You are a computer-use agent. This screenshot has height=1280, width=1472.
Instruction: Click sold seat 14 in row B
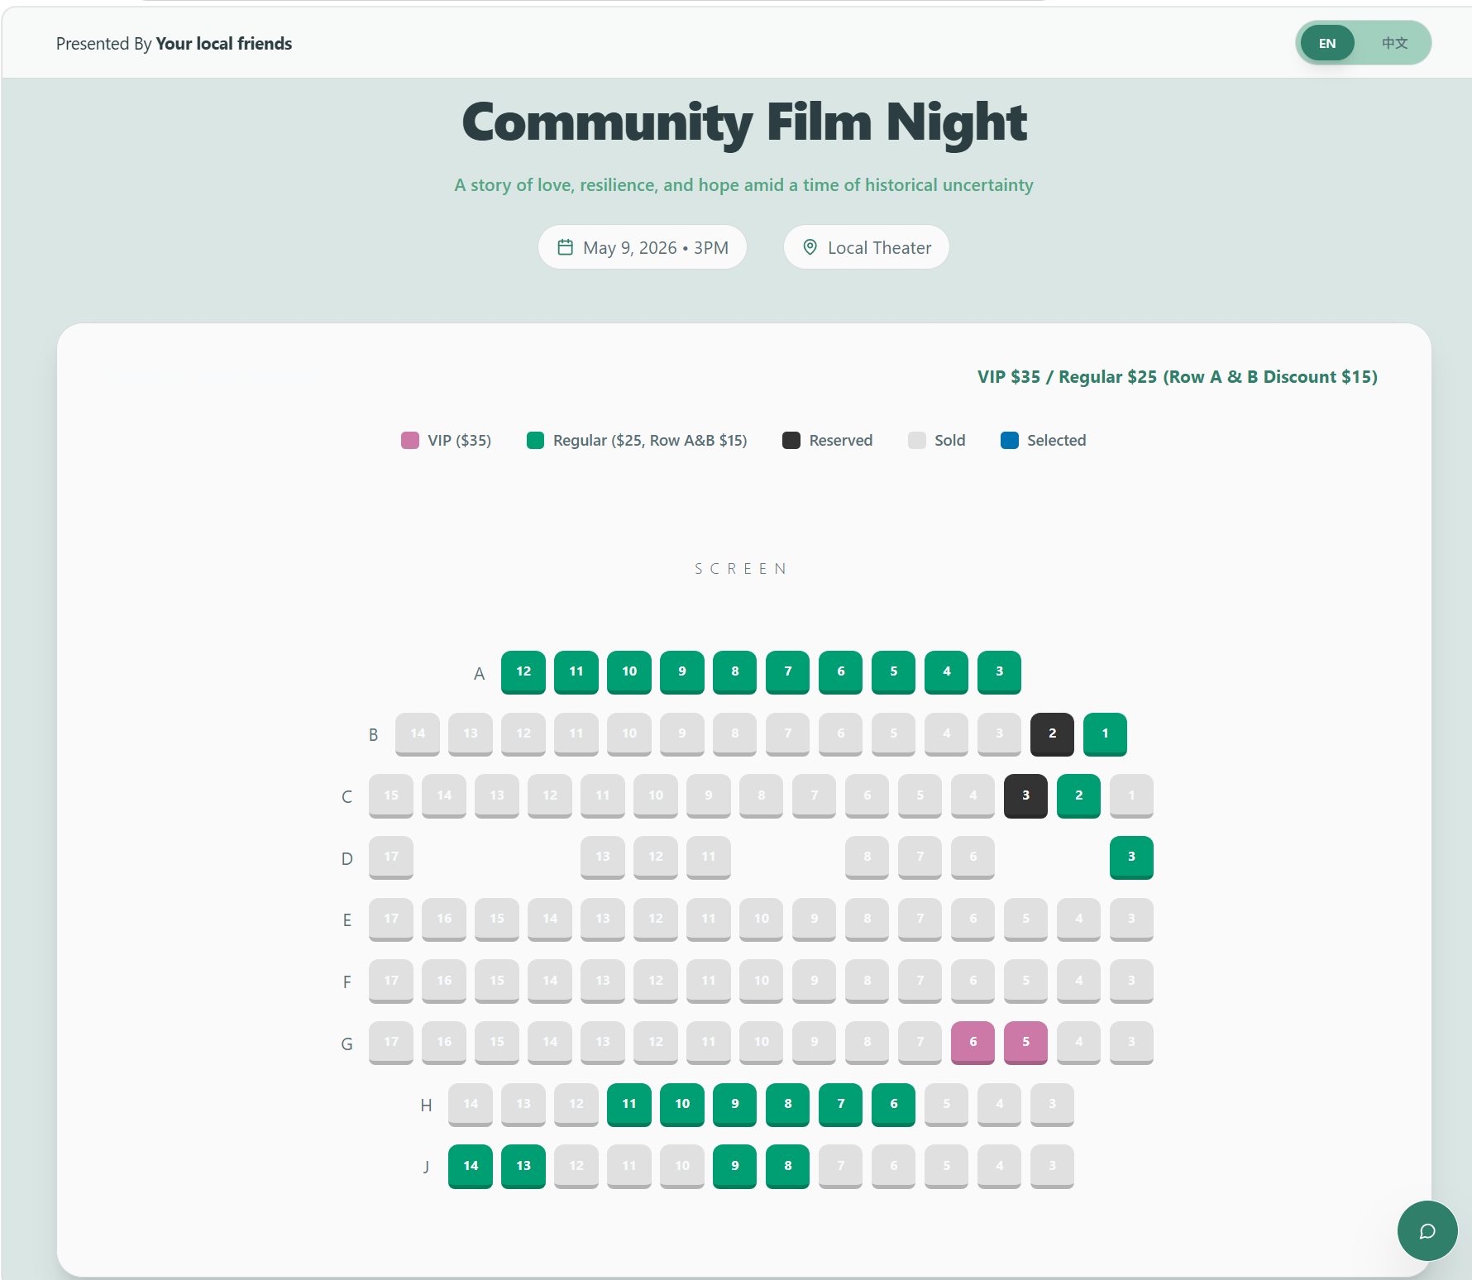click(418, 734)
